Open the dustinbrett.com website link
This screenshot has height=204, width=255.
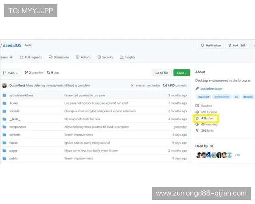(209, 88)
